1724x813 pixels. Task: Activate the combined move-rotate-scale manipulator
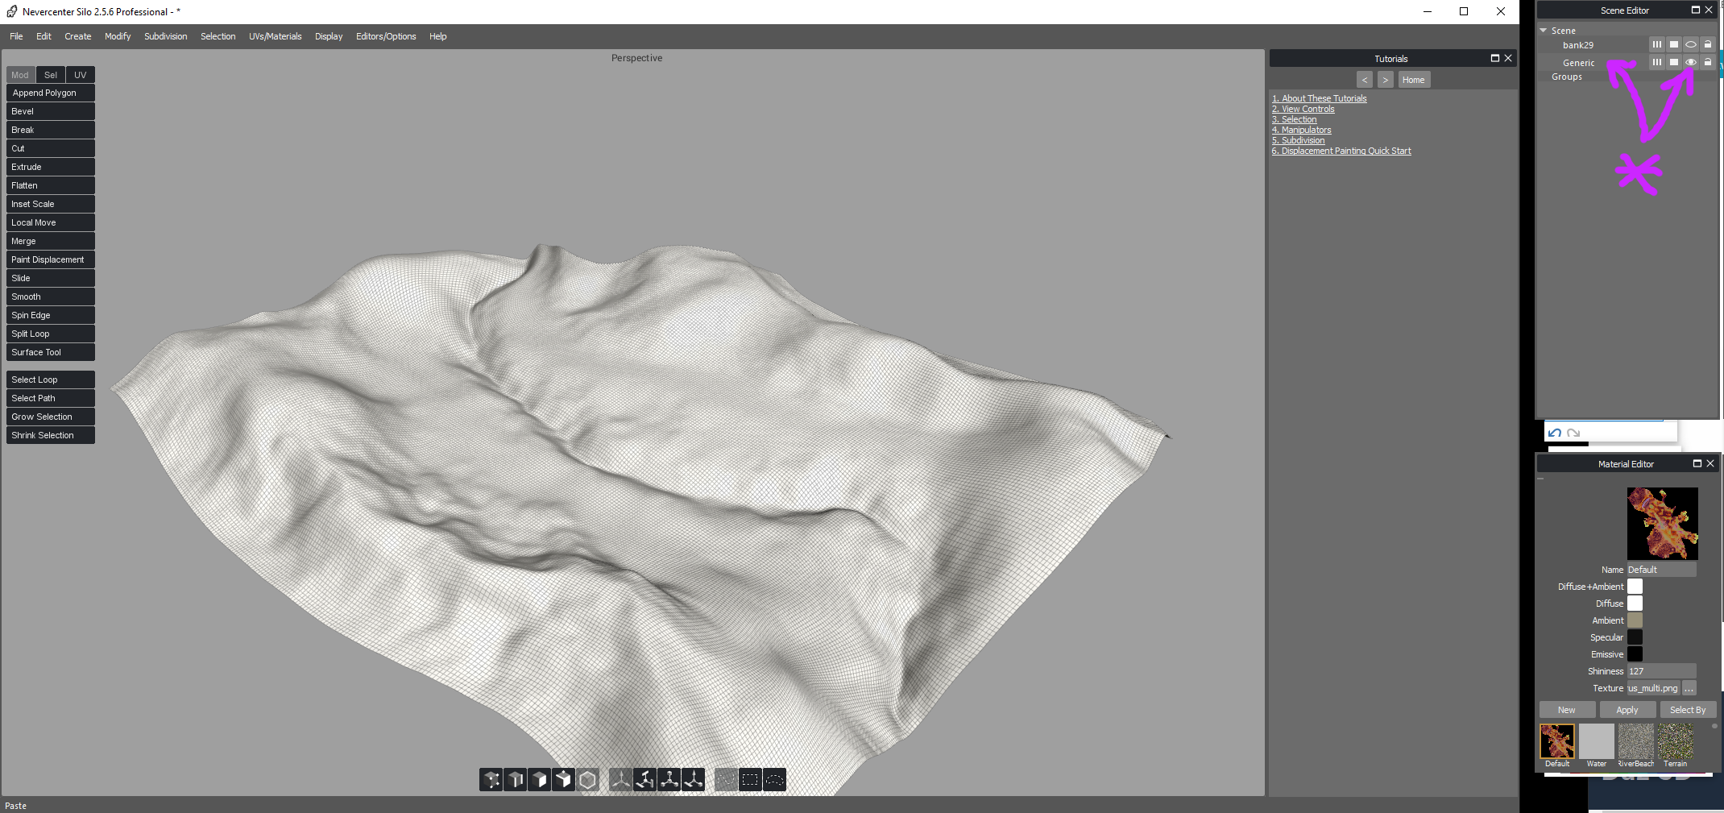point(693,780)
